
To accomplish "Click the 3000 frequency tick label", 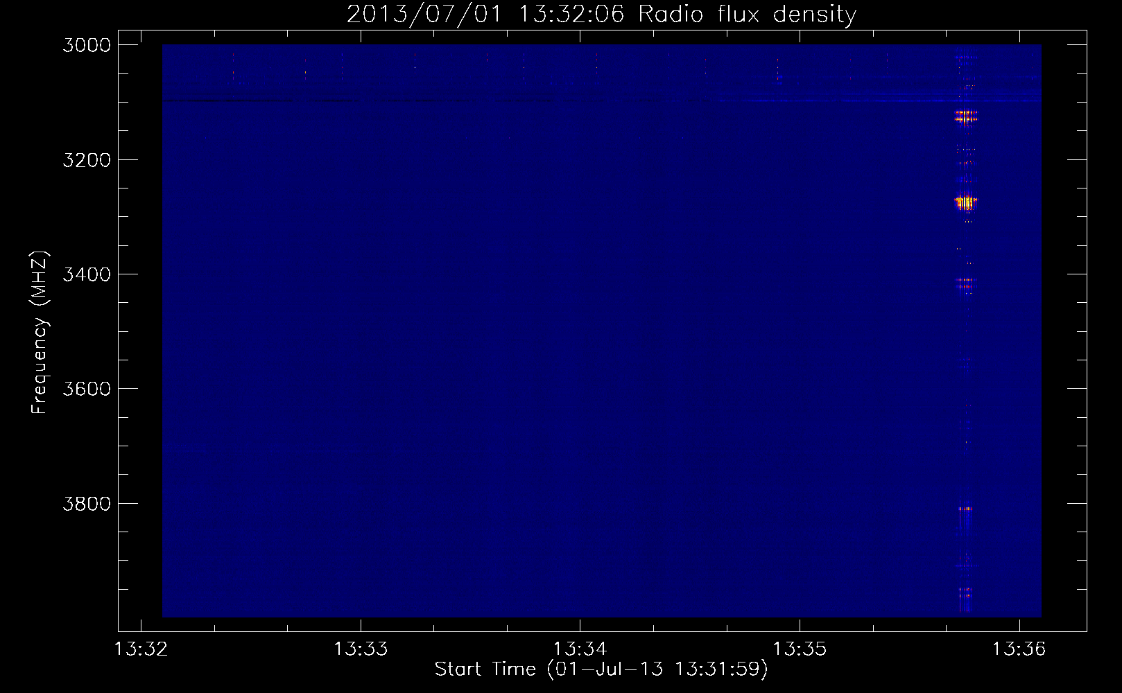I will point(87,45).
